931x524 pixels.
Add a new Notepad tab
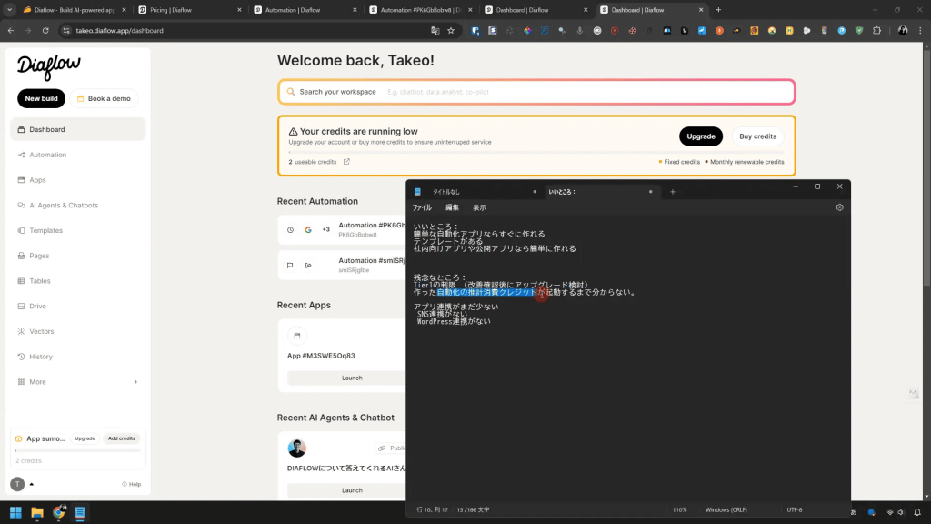click(673, 192)
